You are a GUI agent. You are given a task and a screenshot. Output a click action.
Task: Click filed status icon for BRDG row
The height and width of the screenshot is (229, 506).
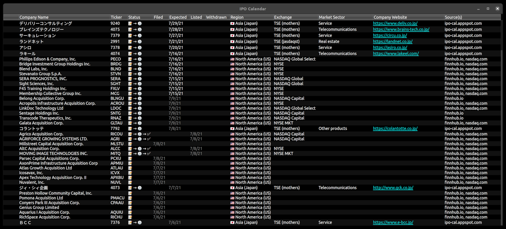tap(130, 64)
